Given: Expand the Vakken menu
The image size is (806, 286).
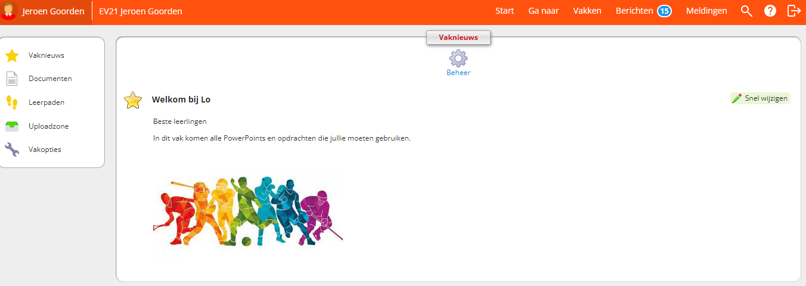Looking at the screenshot, I should 587,11.
